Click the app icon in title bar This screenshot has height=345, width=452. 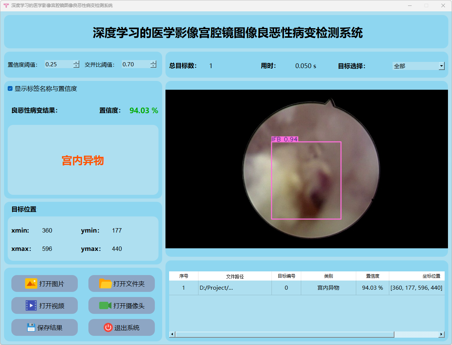(6, 5)
